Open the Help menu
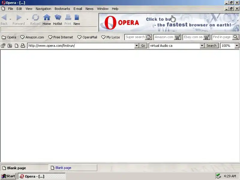Image resolution: width=240 pixels, height=180 pixels. point(115,9)
